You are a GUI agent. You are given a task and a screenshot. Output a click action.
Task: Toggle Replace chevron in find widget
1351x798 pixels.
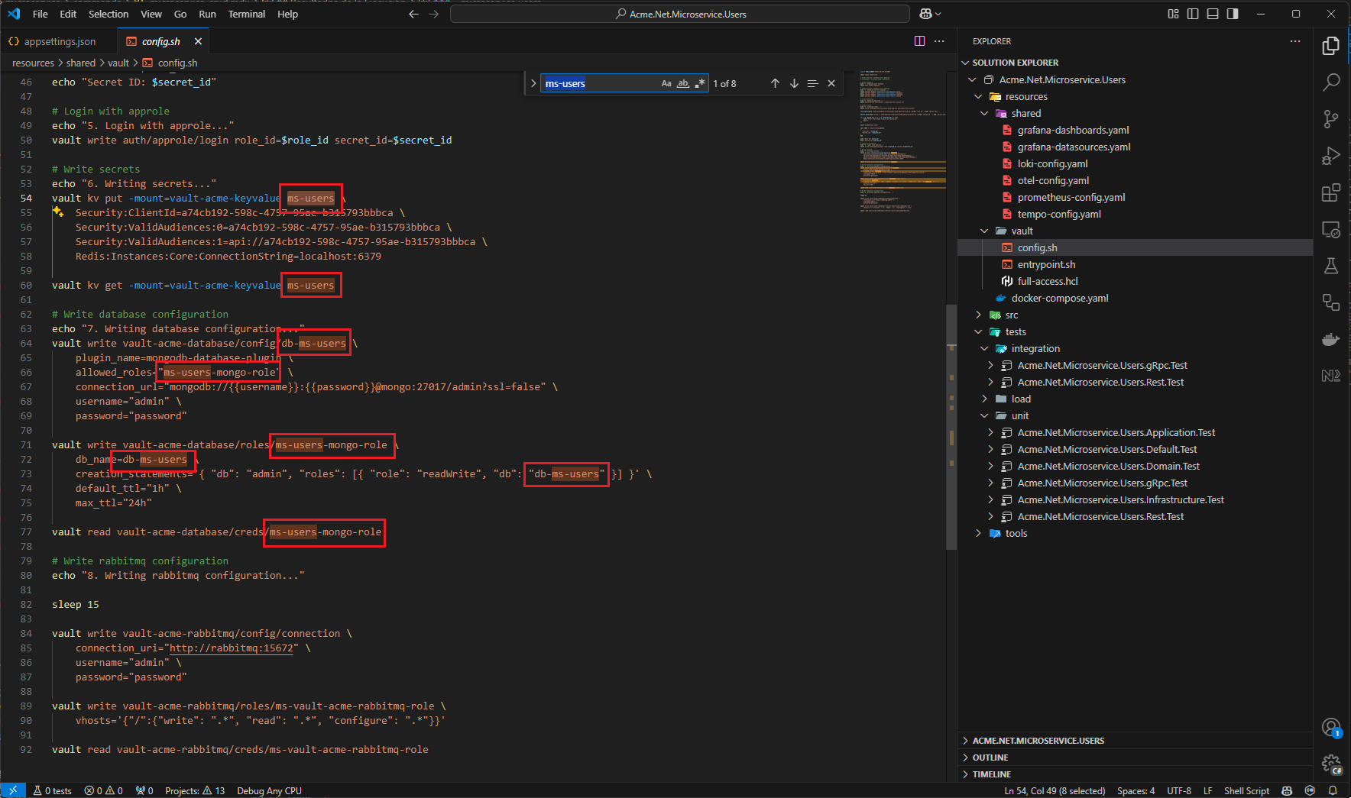tap(533, 83)
